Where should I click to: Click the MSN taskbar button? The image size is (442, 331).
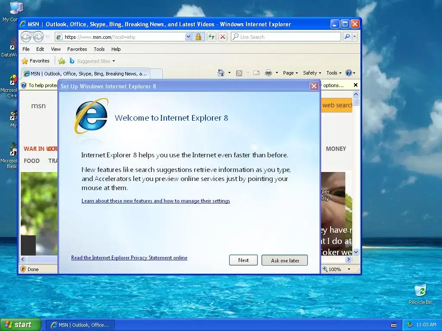[x=80, y=325]
